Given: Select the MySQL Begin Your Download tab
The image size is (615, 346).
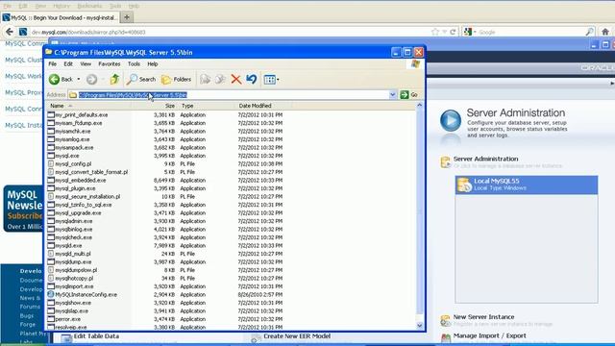Looking at the screenshot, I should tap(60, 17).
